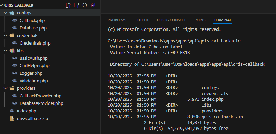Viewport: 276px width, 134px height.
Task: Click the PHP icon beside CallbackProvider.php
Action: pyautogui.click(x=15, y=96)
